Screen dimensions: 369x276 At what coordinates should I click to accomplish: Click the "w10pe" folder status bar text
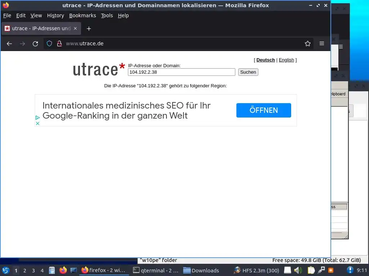[159, 260]
